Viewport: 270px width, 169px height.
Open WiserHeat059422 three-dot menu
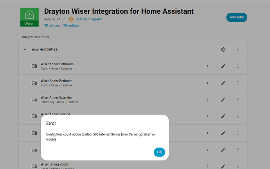click(x=238, y=50)
